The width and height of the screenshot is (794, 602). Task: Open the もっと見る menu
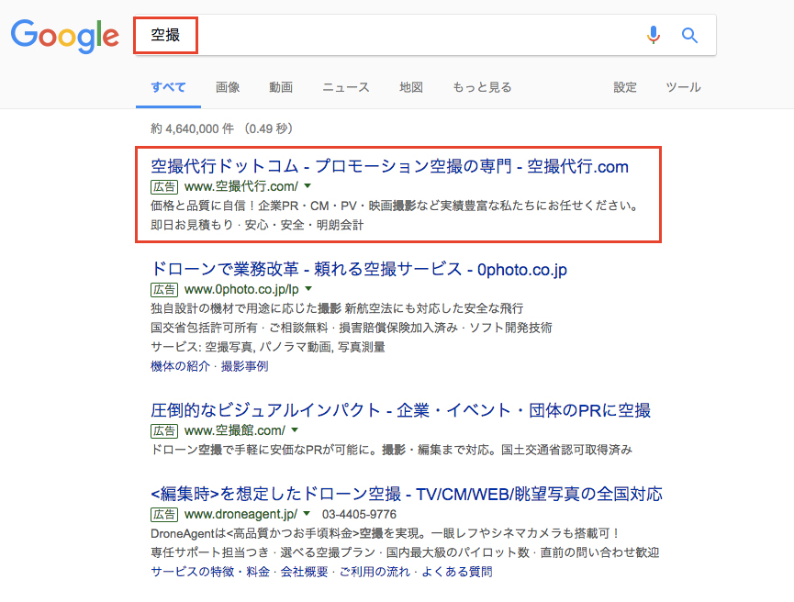click(482, 87)
